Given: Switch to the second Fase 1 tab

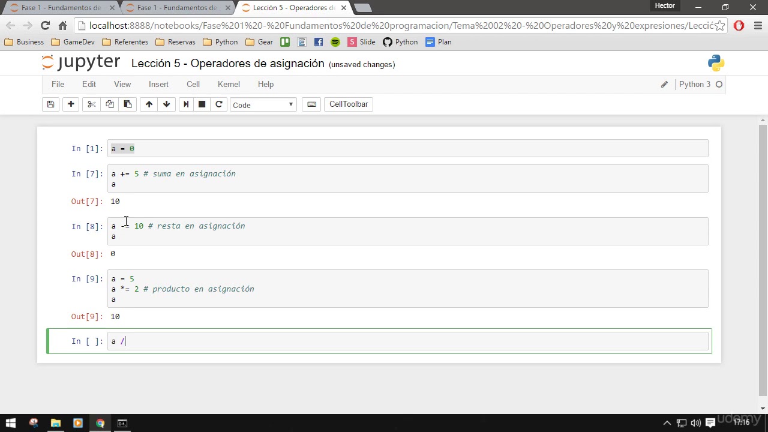Looking at the screenshot, I should tap(177, 8).
